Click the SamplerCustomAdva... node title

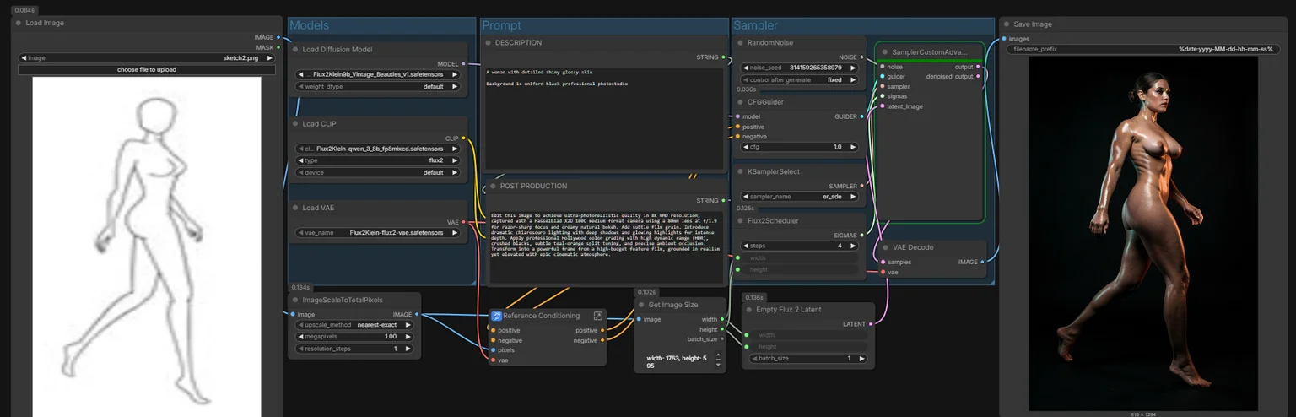pos(930,52)
